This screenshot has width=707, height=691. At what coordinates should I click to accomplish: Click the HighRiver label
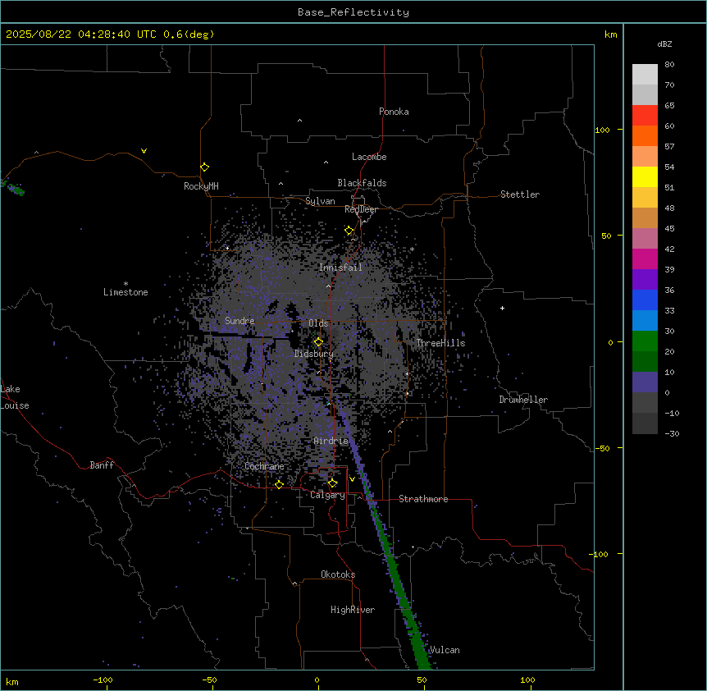pyautogui.click(x=353, y=610)
